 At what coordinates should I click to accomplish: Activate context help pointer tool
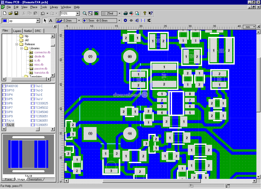point(150,13)
